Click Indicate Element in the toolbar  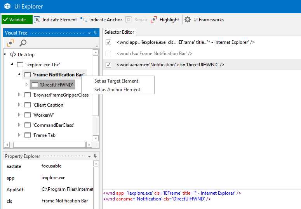55,19
